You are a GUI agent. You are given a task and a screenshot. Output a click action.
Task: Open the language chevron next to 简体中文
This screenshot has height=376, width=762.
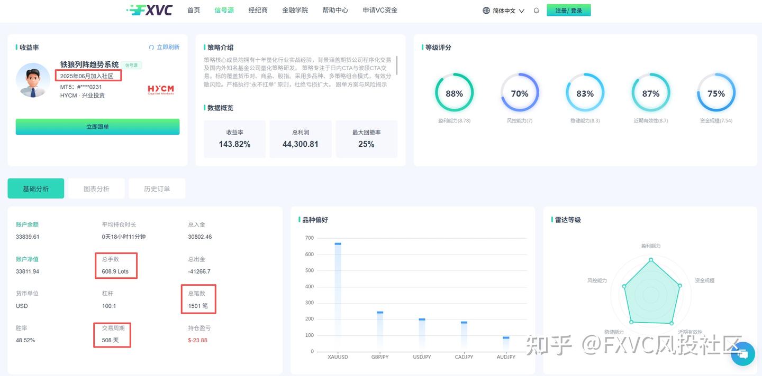coord(522,10)
